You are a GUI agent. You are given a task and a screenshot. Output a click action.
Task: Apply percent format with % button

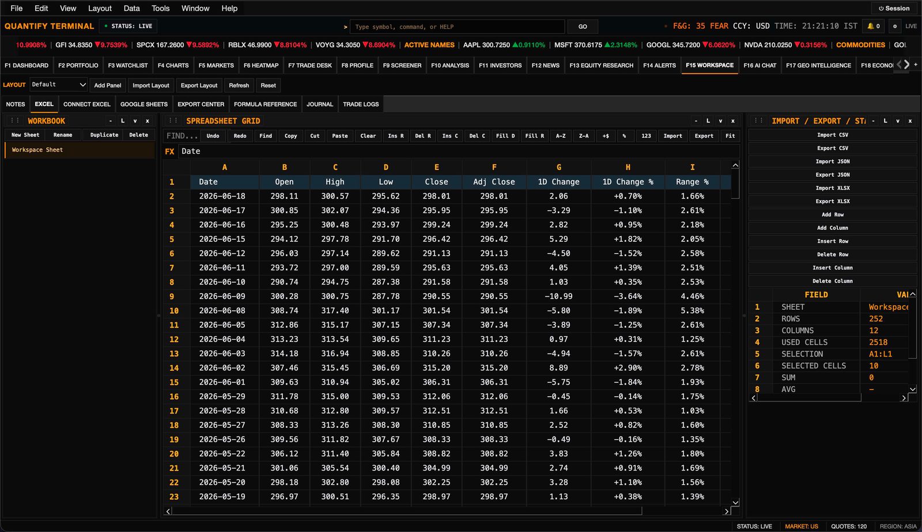click(624, 136)
